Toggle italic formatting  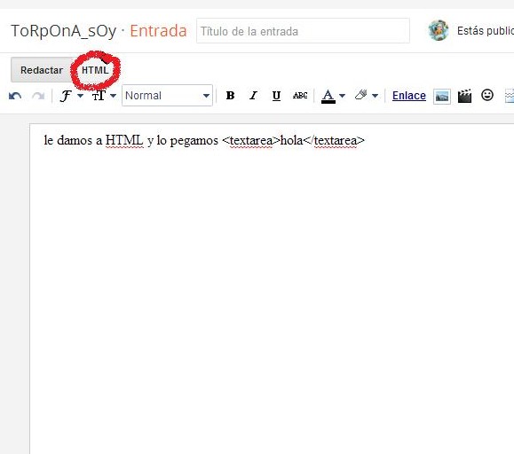click(x=253, y=96)
